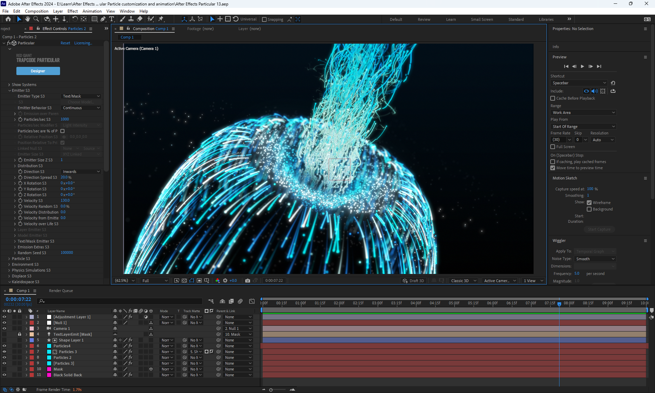Click the Reset link for Particular

(x=65, y=43)
